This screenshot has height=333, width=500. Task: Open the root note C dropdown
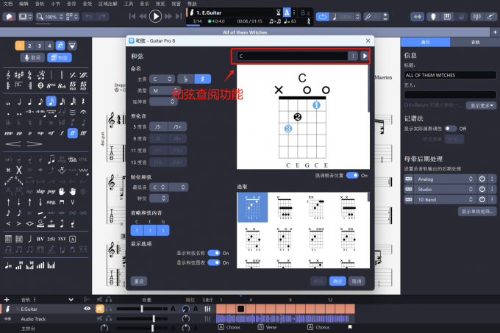coord(162,79)
